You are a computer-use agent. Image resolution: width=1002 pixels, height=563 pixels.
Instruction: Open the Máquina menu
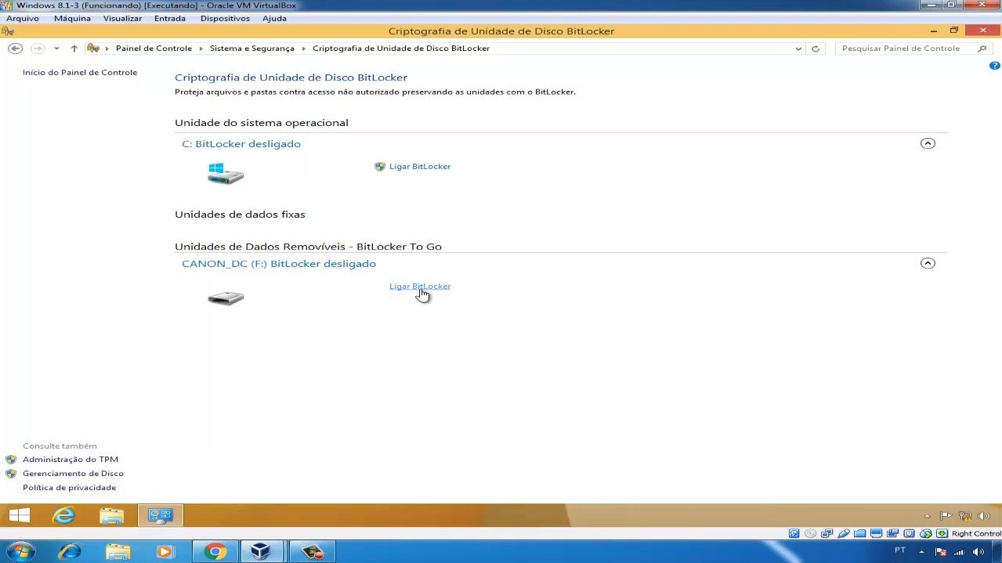[72, 18]
